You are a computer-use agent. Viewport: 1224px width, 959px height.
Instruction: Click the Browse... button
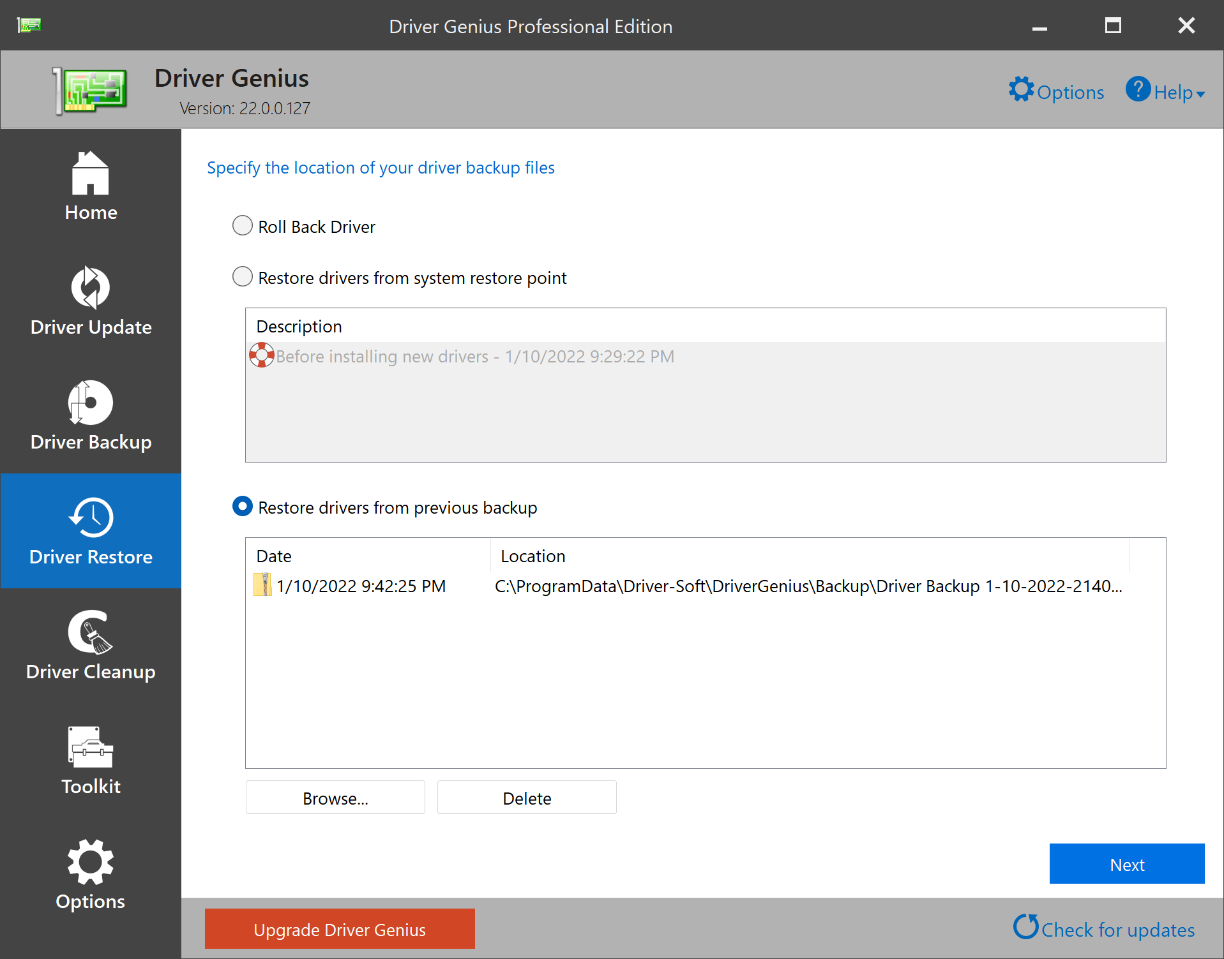tap(335, 798)
